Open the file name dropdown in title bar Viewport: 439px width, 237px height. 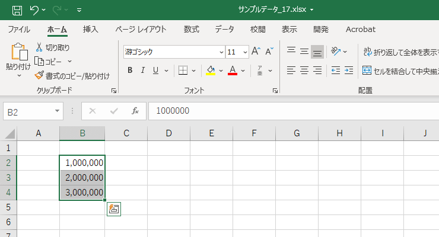(x=311, y=10)
